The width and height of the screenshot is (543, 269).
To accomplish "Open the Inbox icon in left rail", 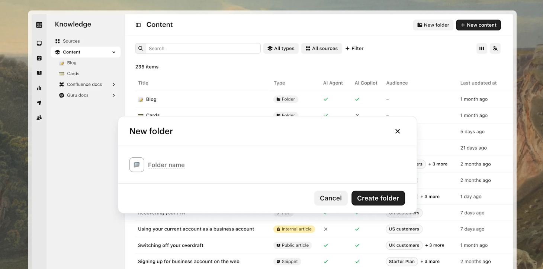I will click(x=39, y=43).
